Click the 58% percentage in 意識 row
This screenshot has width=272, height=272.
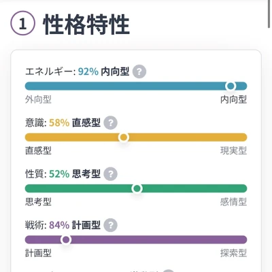(59, 123)
